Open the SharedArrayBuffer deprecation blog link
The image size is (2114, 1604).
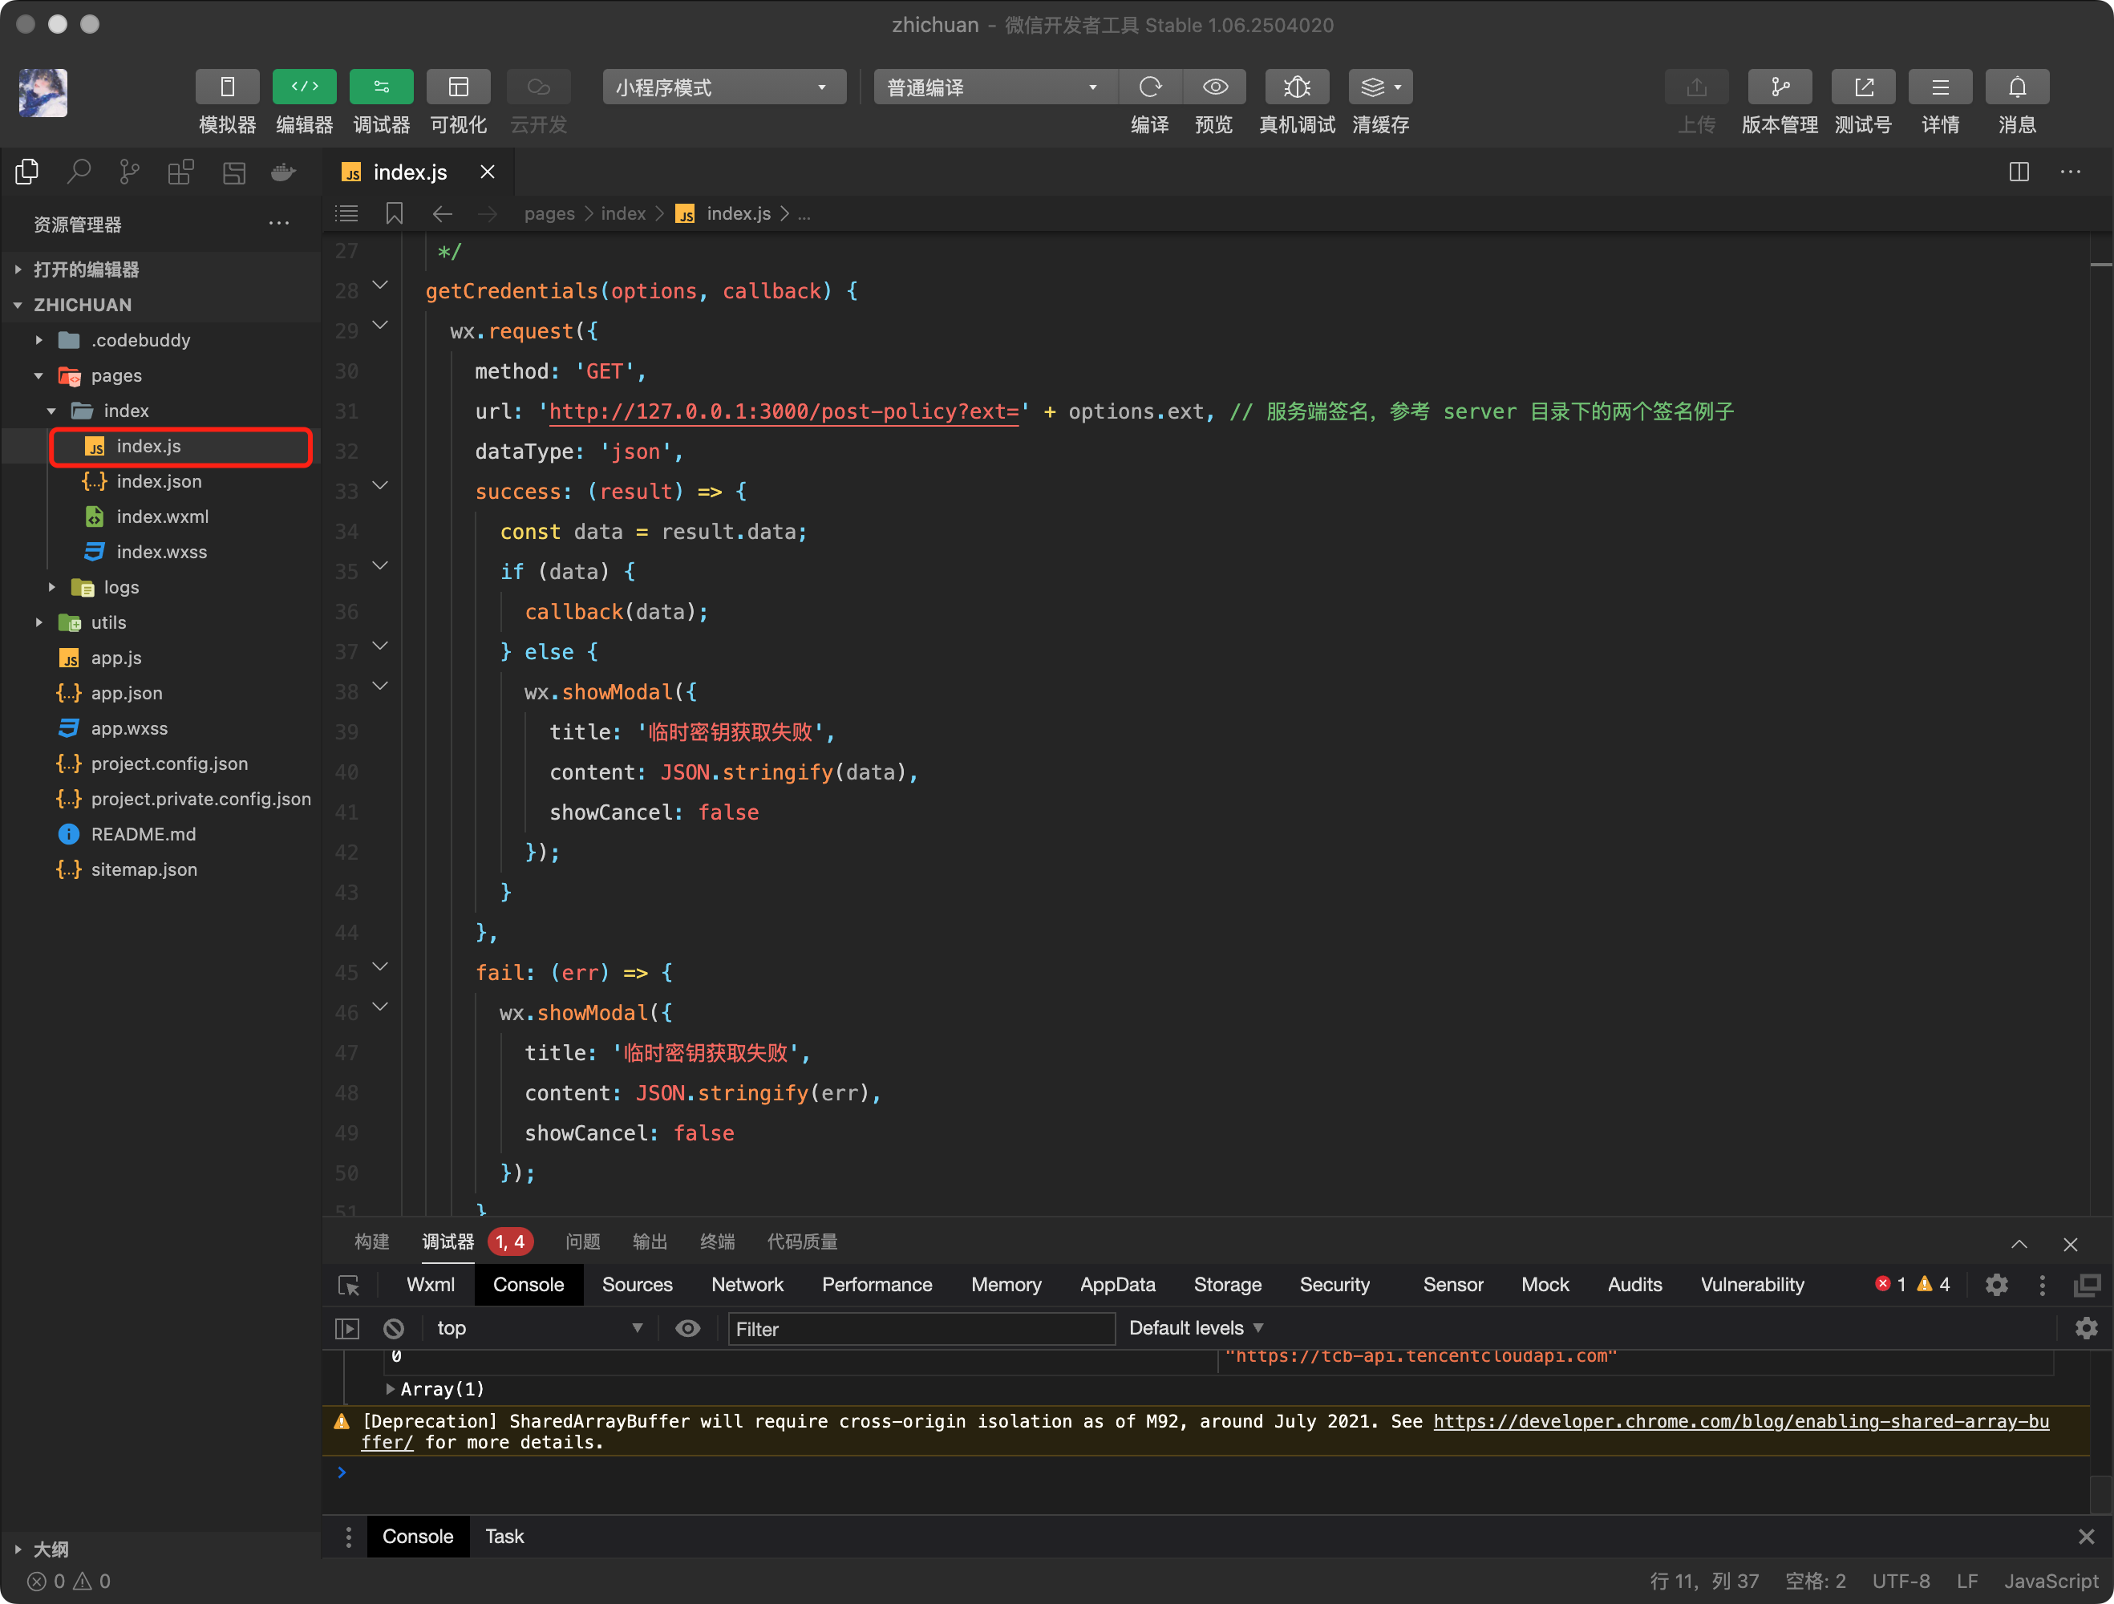click(x=1739, y=1421)
